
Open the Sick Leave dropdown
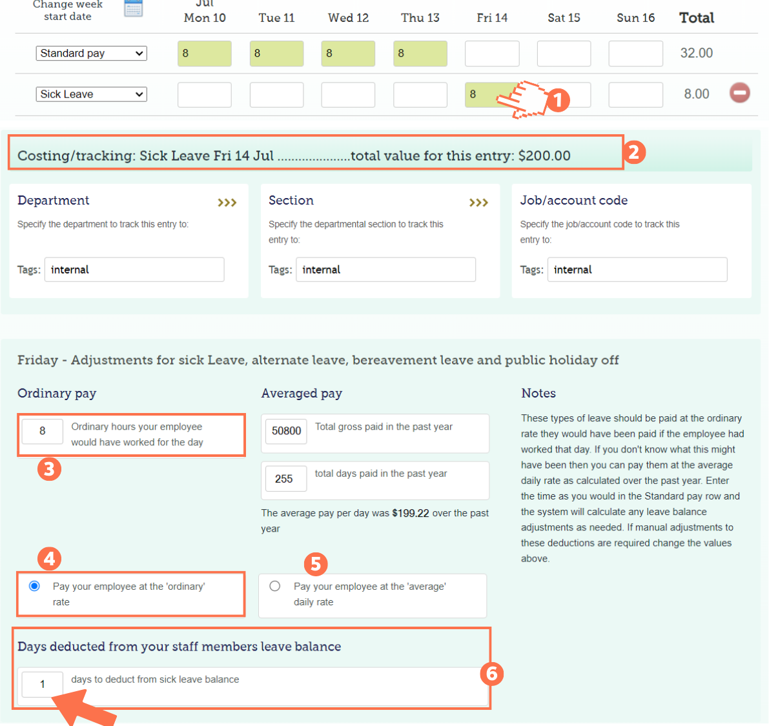coord(91,94)
